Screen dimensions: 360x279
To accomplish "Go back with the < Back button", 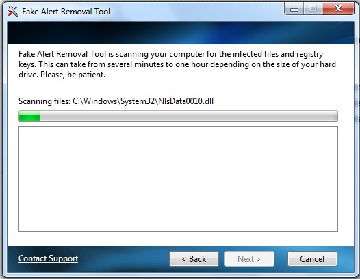I will (194, 258).
